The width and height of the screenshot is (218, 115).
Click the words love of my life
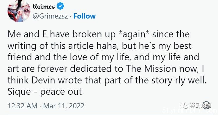coord(100,57)
